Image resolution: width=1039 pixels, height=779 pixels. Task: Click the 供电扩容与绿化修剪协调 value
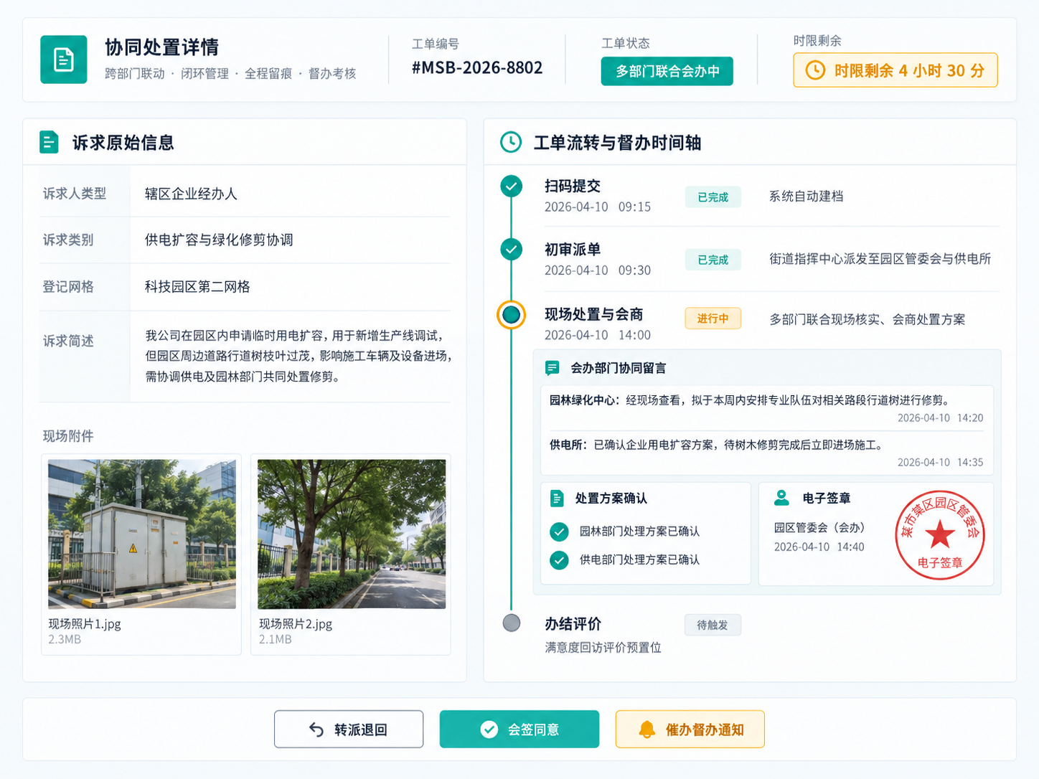click(x=219, y=240)
